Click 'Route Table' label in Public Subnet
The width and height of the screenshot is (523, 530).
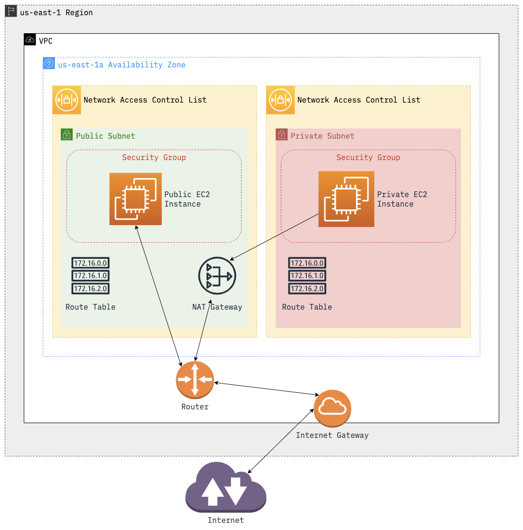[x=90, y=307]
